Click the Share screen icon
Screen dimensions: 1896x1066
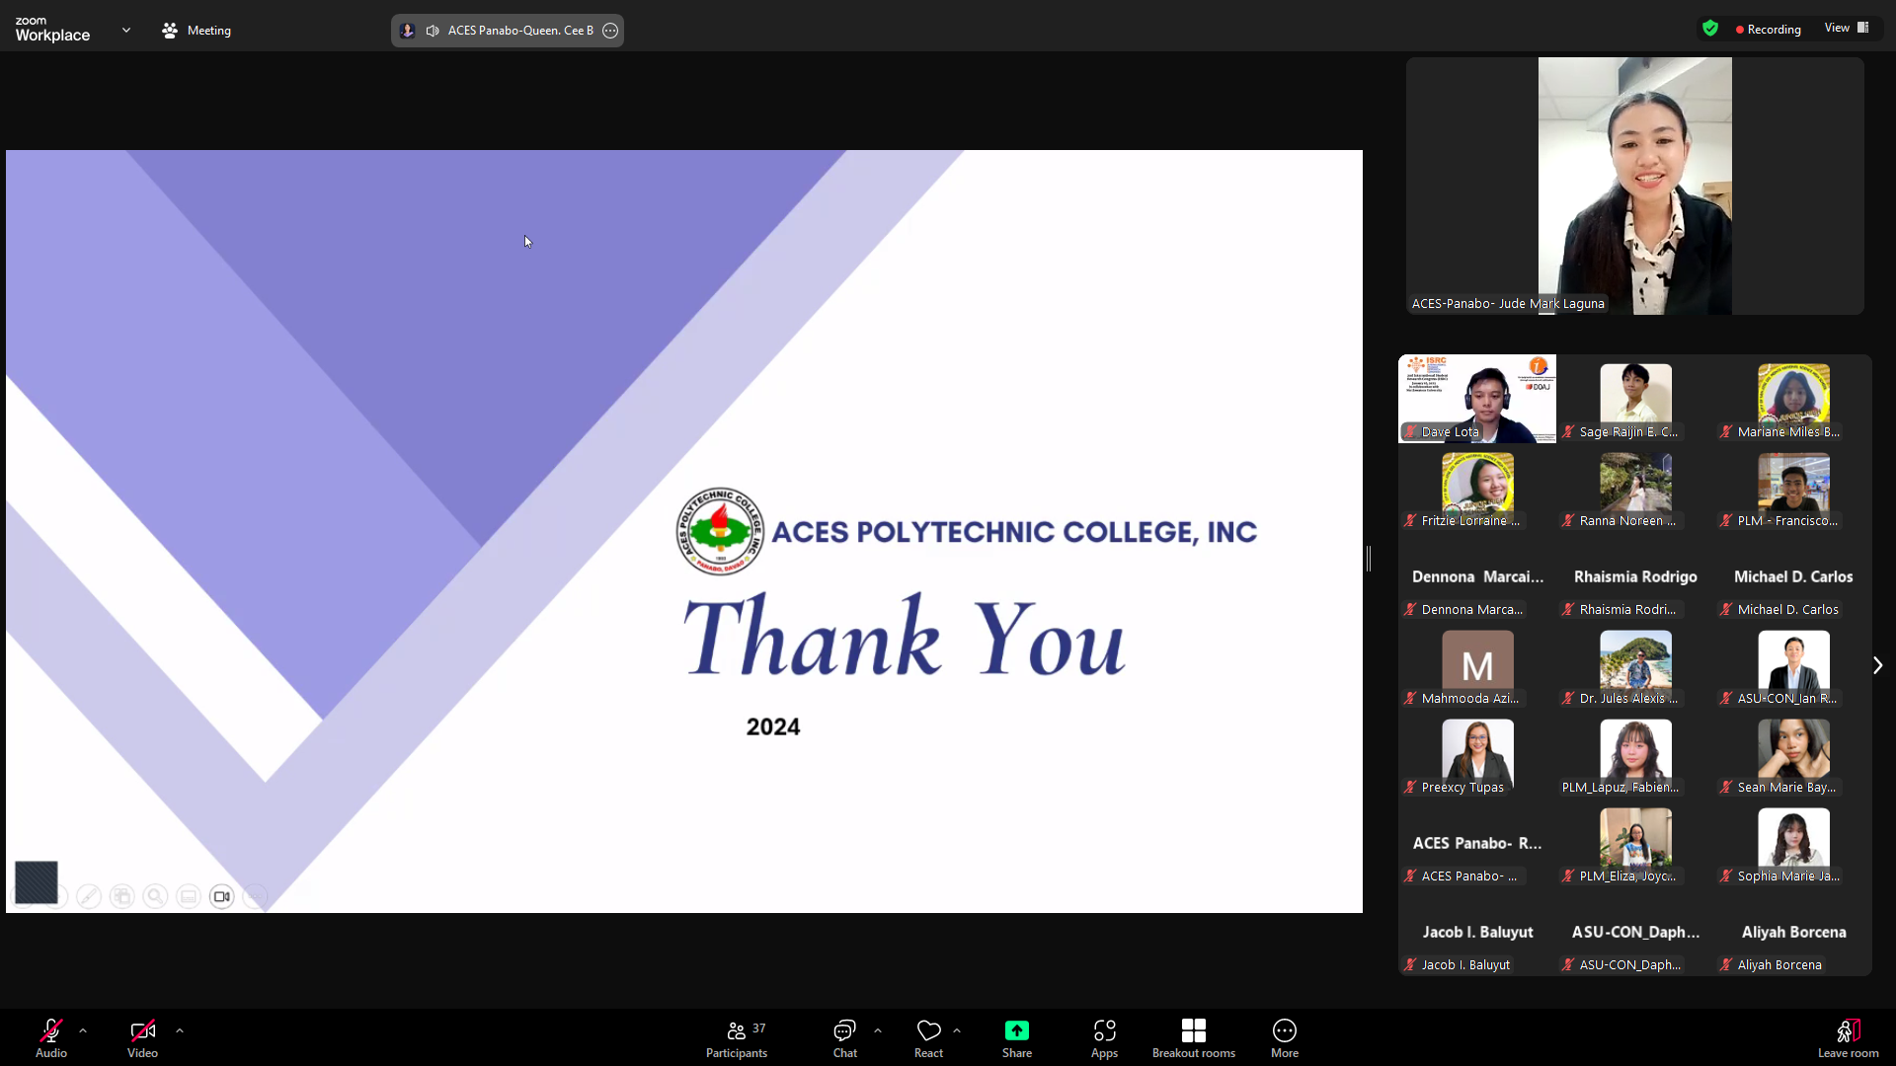[x=1016, y=1031]
